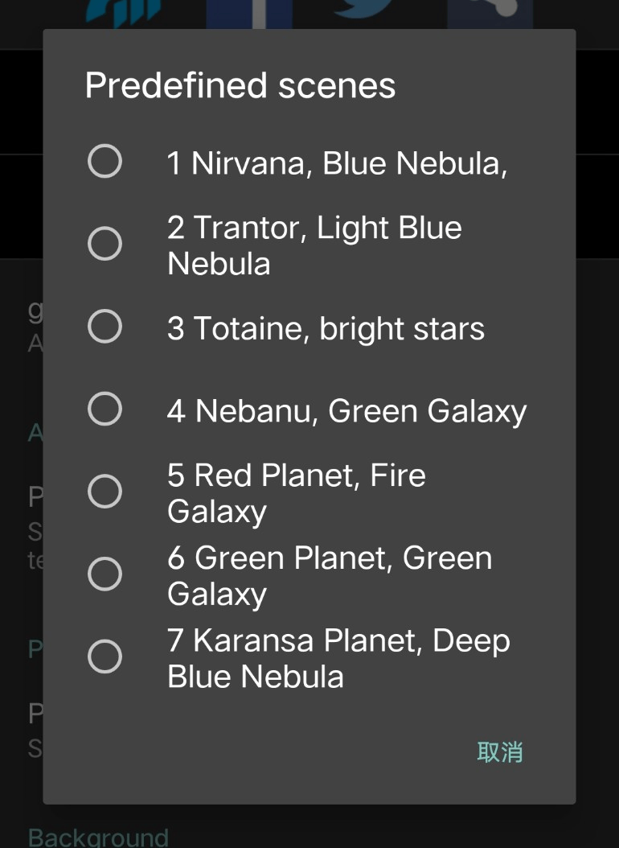619x848 pixels.
Task: Pick the 6 Green Planet, Green Galaxy radio button
Action: click(105, 574)
